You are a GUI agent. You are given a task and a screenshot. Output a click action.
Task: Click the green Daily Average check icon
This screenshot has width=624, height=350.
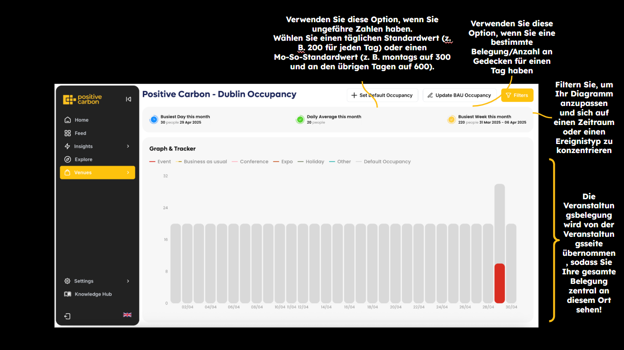pos(300,120)
